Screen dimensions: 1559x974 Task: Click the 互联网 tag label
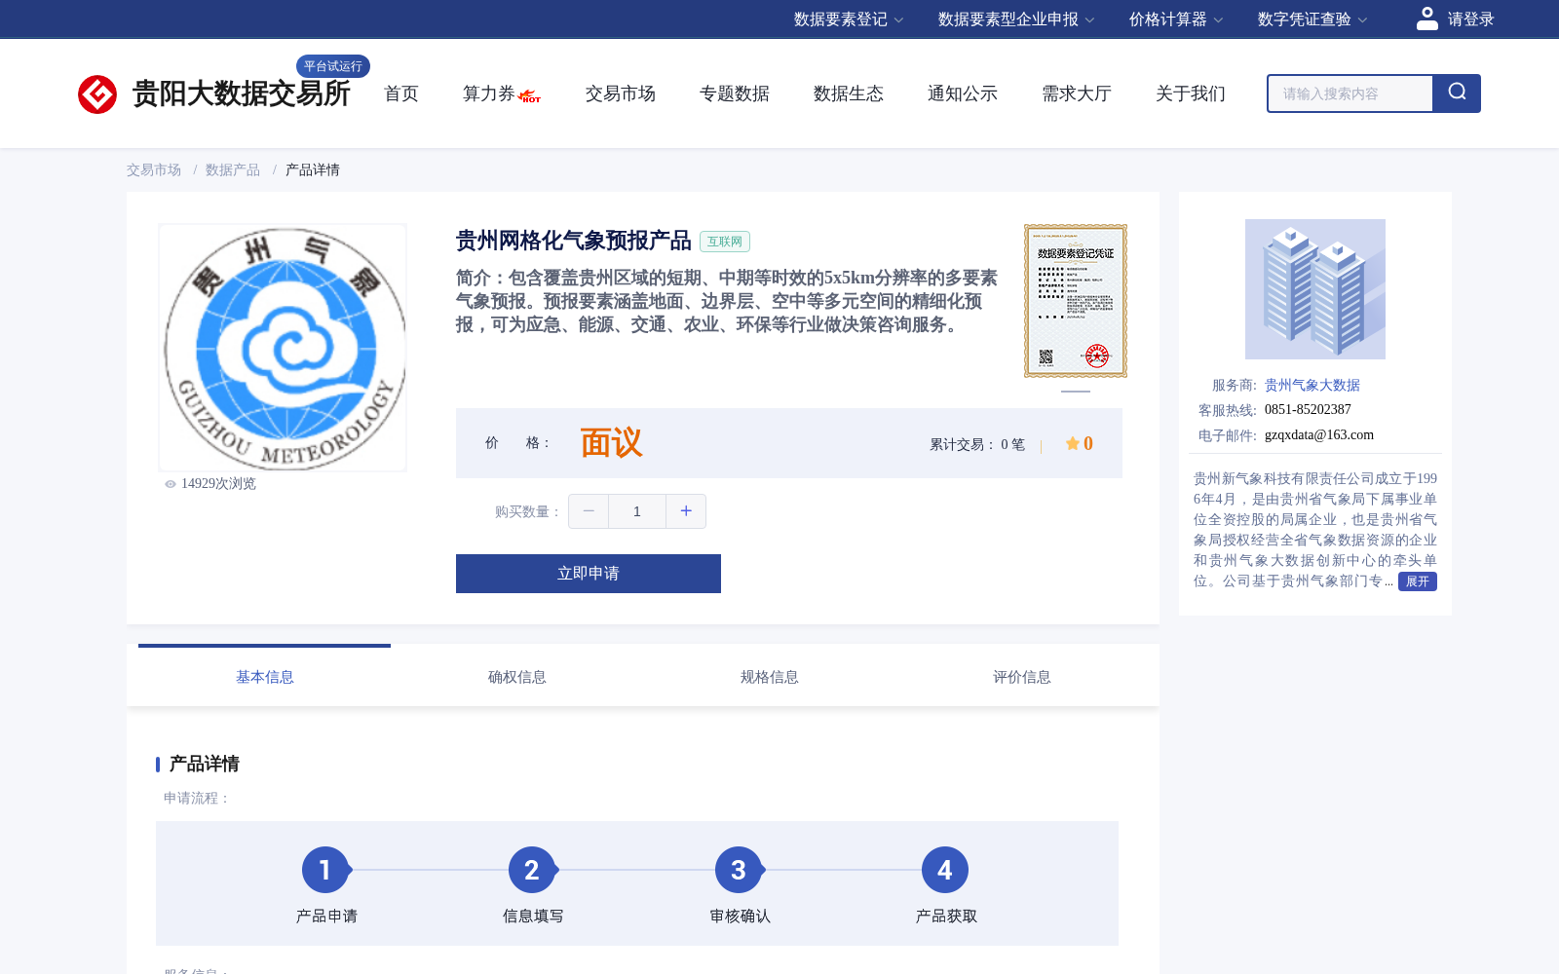725,242
